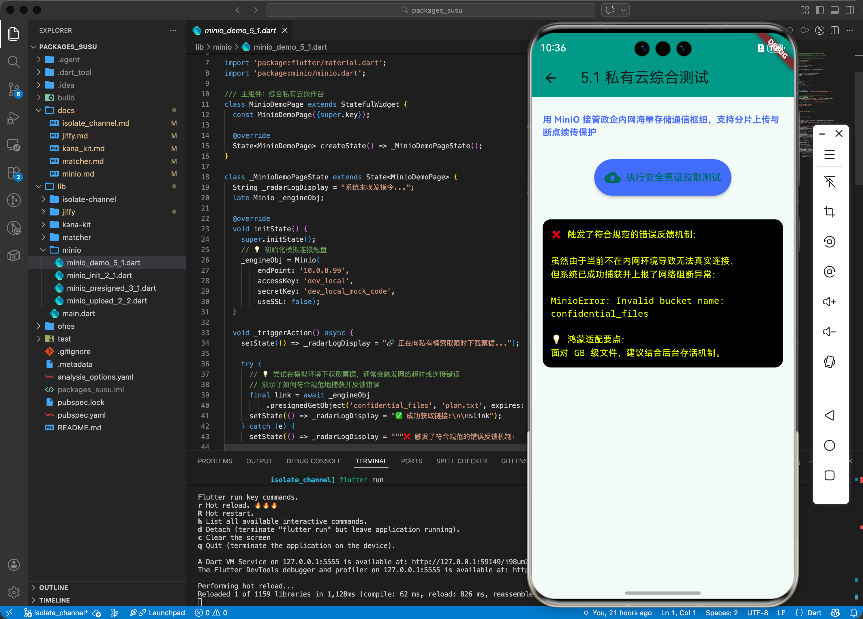Switch to the PROBLEMS panel tab
Screen dimensions: 863x619
pos(215,461)
